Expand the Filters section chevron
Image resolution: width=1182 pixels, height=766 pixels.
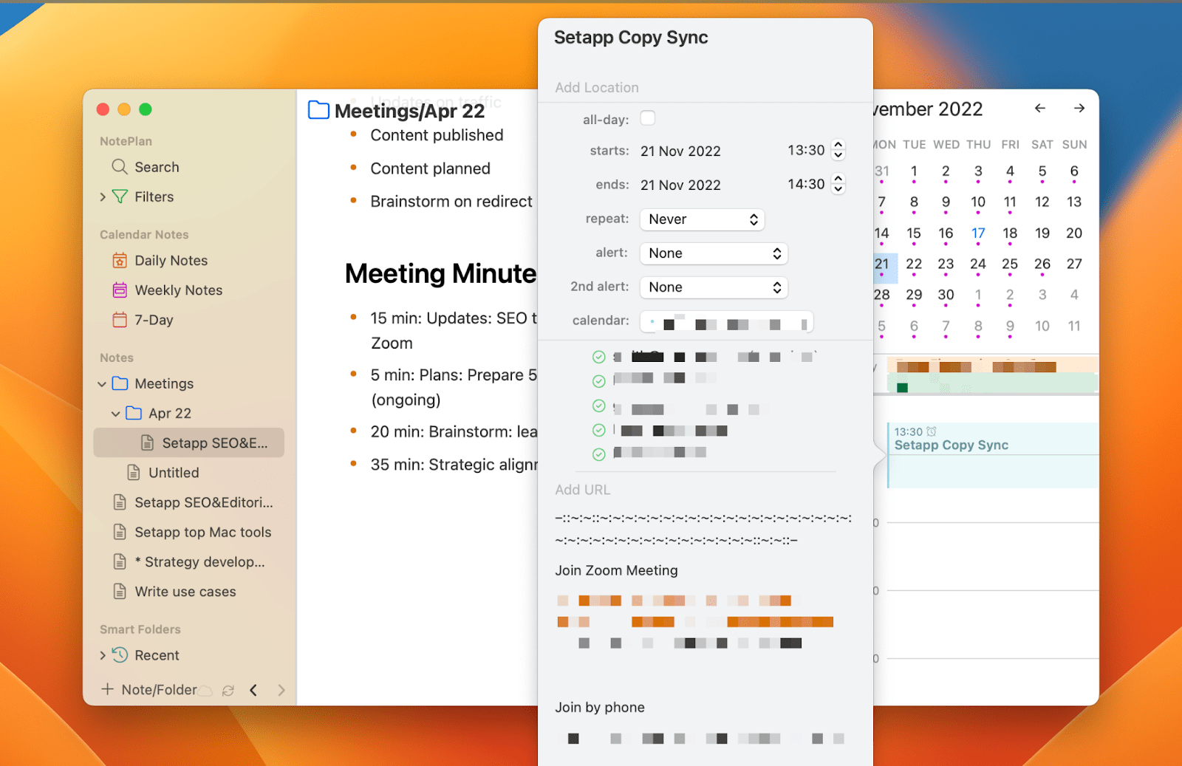pos(103,197)
